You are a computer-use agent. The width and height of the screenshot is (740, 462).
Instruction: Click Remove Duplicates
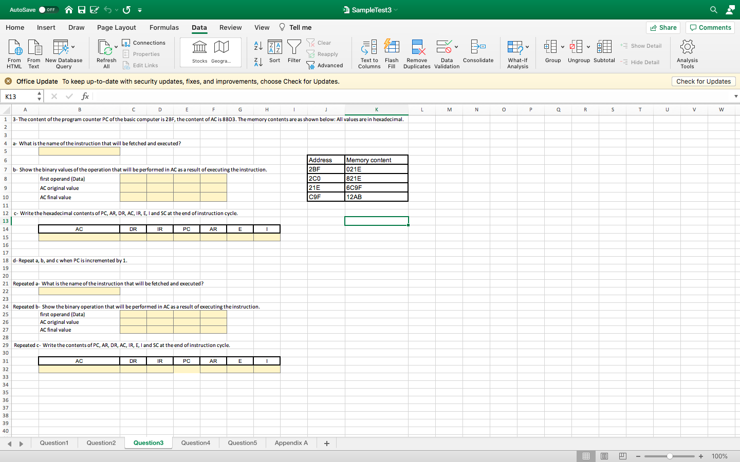[417, 53]
